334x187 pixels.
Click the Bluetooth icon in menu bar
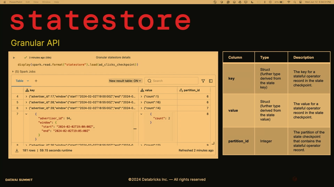click(x=265, y=2)
